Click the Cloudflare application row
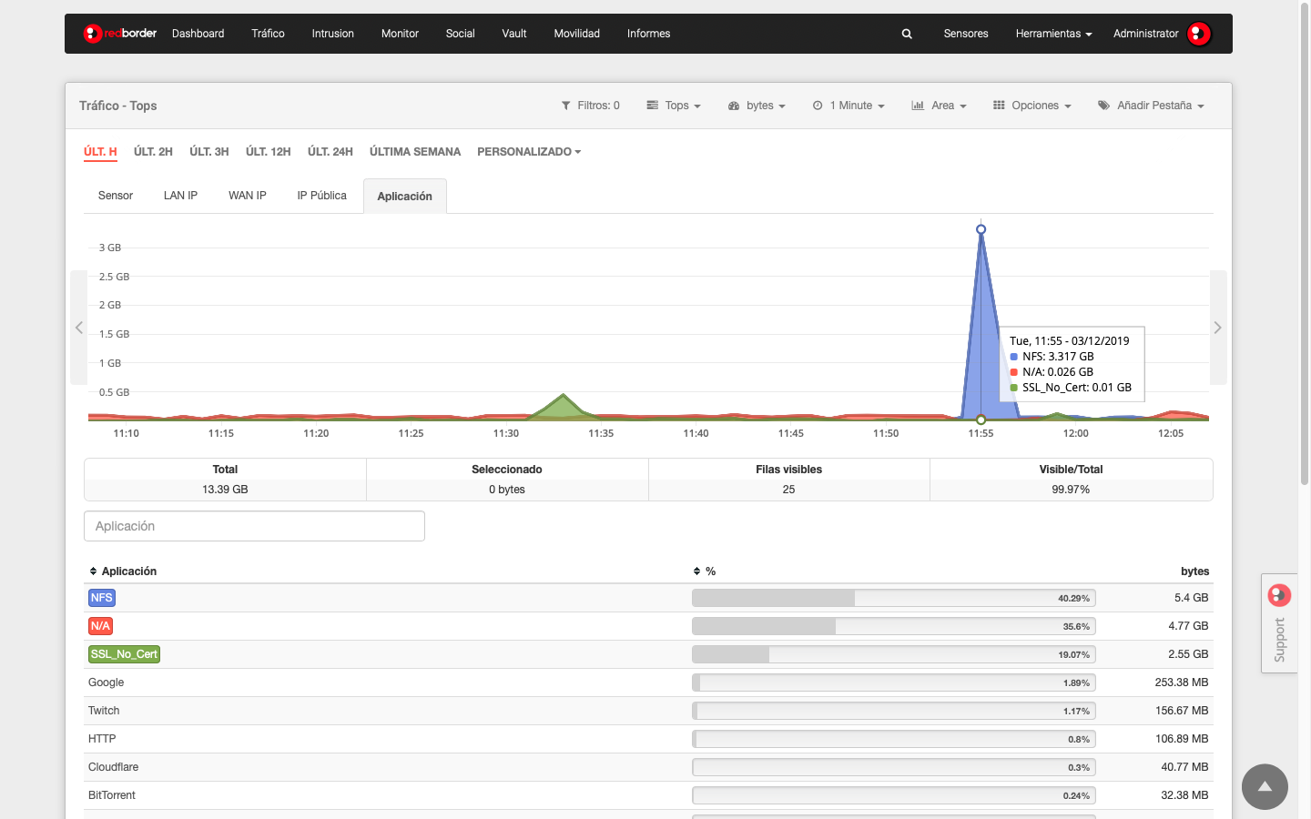 tap(648, 767)
